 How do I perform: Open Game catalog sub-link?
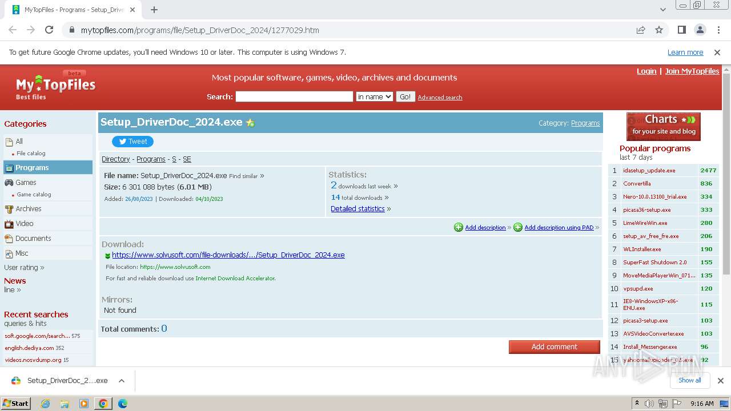34,195
